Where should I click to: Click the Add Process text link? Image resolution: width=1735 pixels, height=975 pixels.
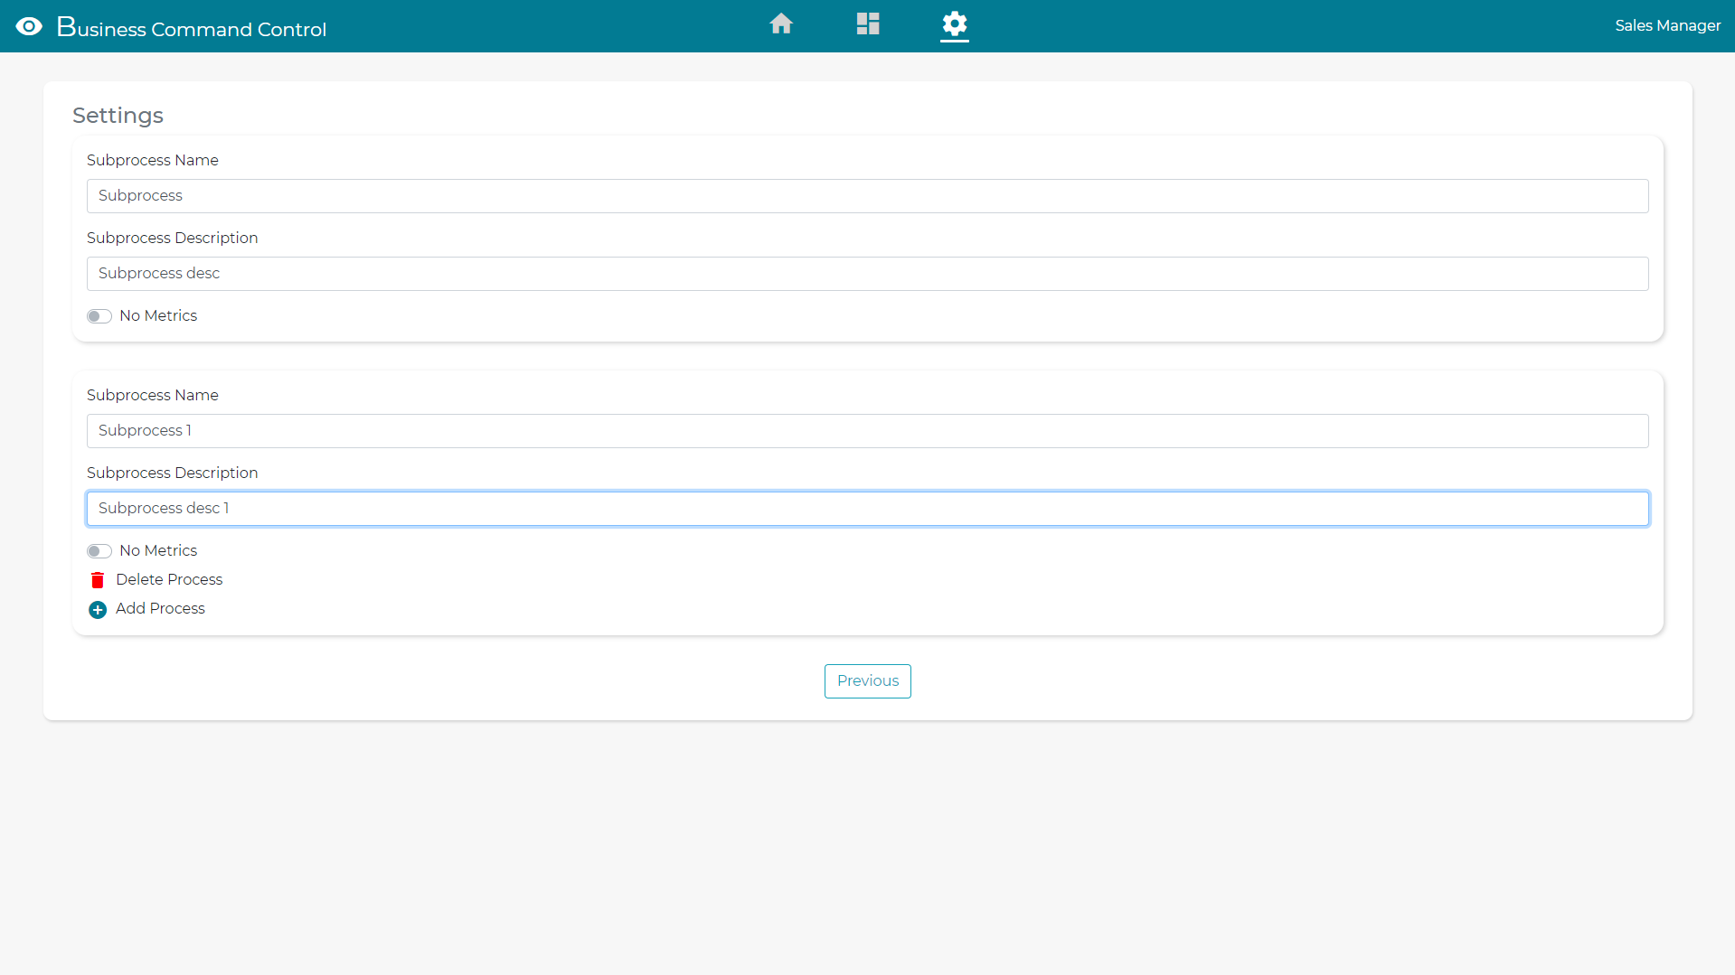160,609
